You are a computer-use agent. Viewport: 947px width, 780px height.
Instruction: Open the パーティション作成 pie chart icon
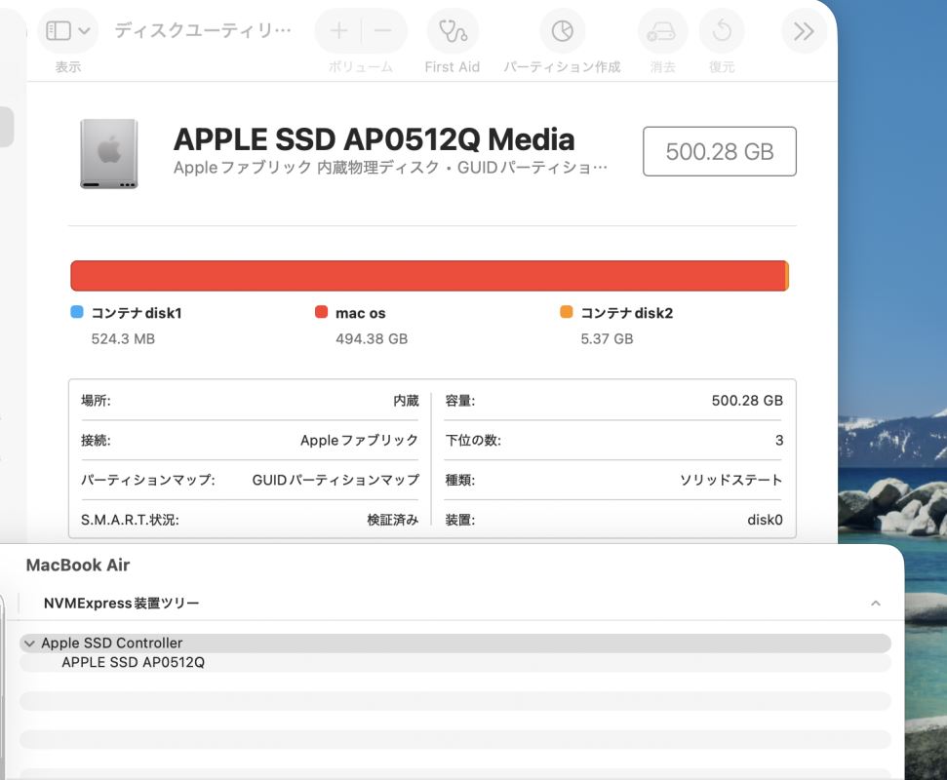point(562,31)
